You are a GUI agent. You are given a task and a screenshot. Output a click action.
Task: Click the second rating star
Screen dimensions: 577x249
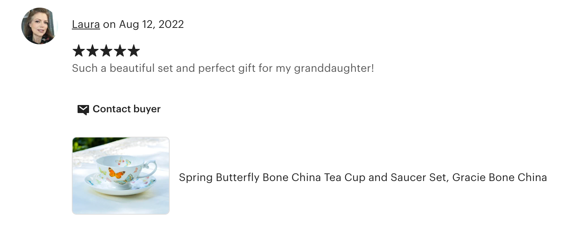click(92, 51)
